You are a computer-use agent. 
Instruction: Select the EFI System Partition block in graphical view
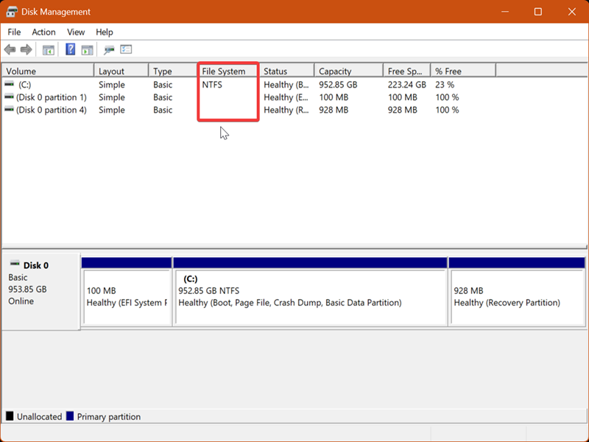point(127,293)
